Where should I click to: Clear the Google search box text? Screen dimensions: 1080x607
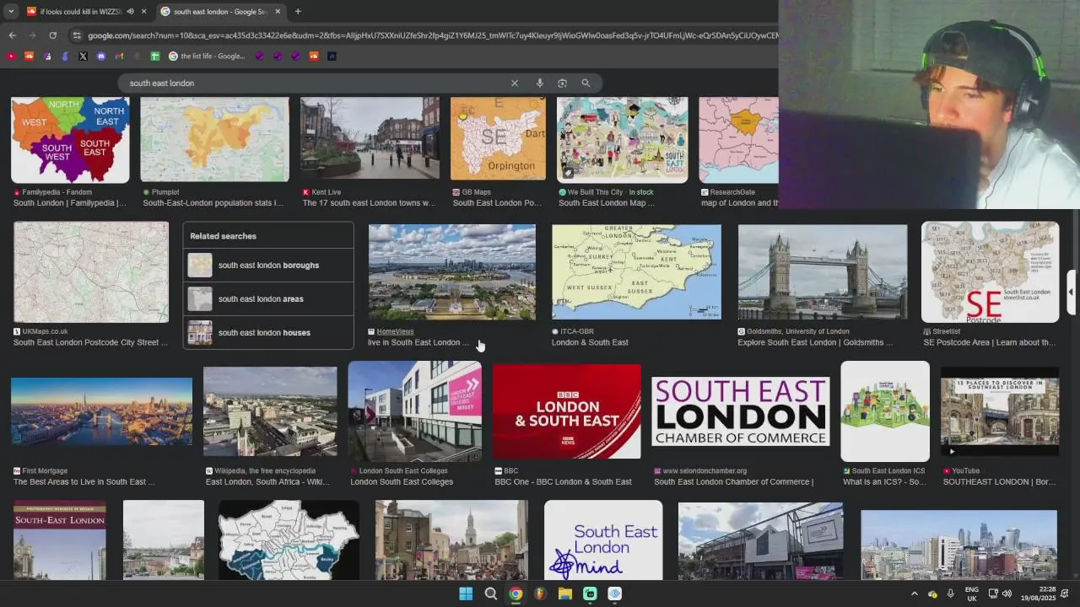(x=515, y=83)
